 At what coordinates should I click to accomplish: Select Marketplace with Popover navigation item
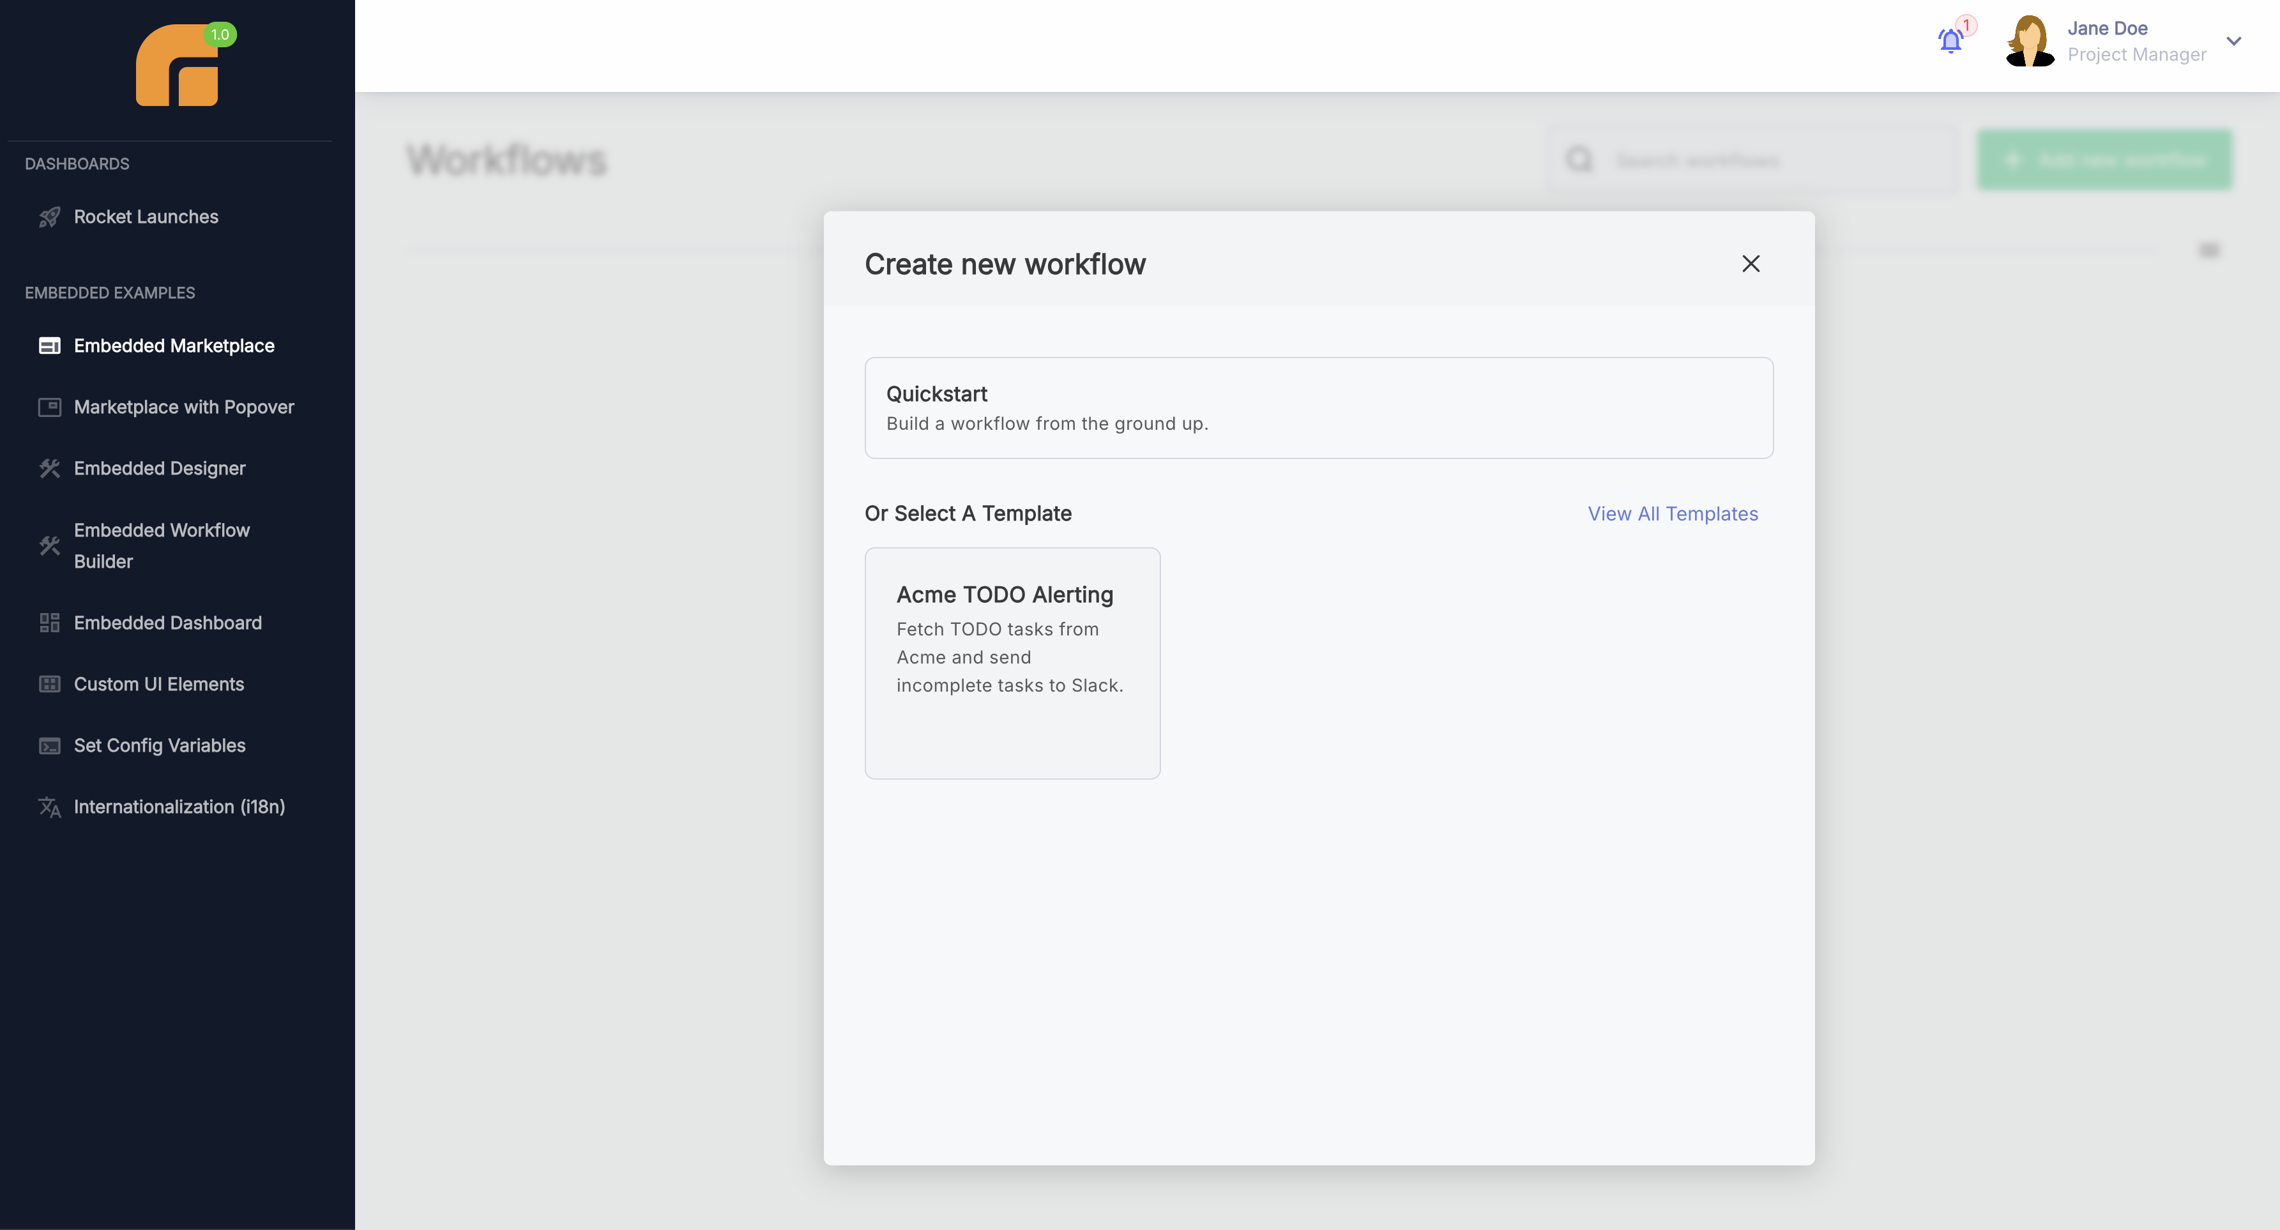pyautogui.click(x=183, y=407)
